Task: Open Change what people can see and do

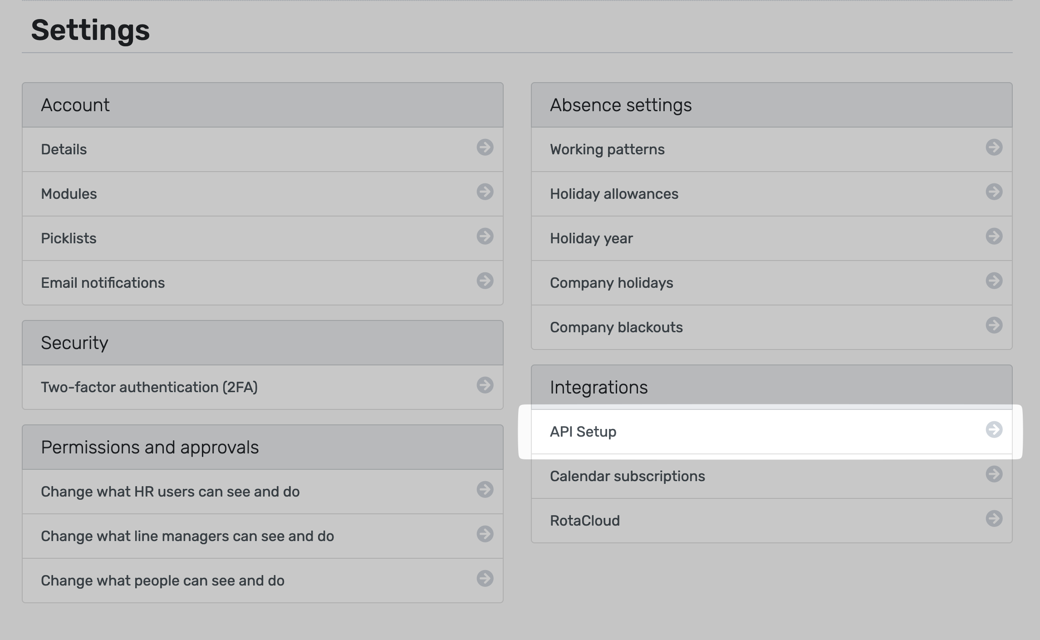Action: pos(162,581)
